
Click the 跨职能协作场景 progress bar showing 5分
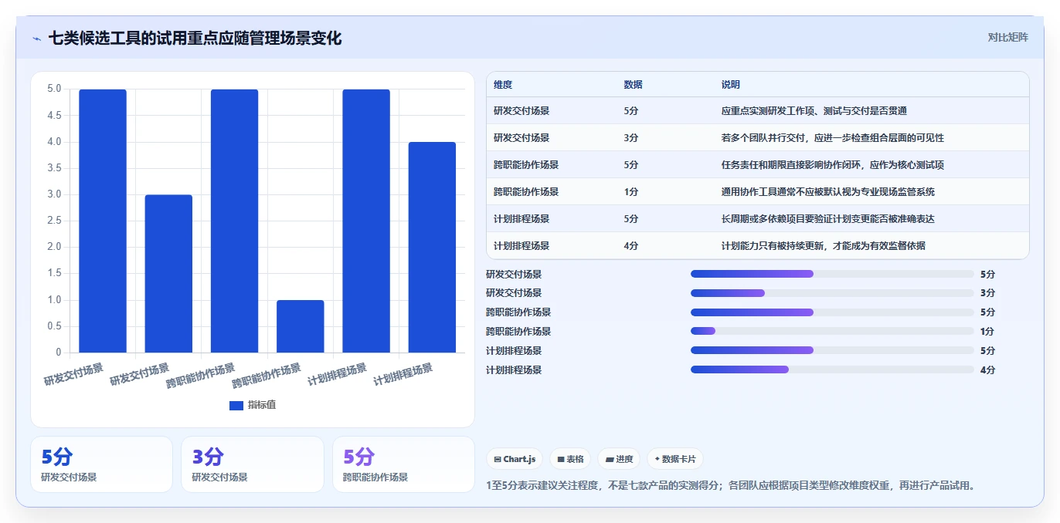pos(832,312)
